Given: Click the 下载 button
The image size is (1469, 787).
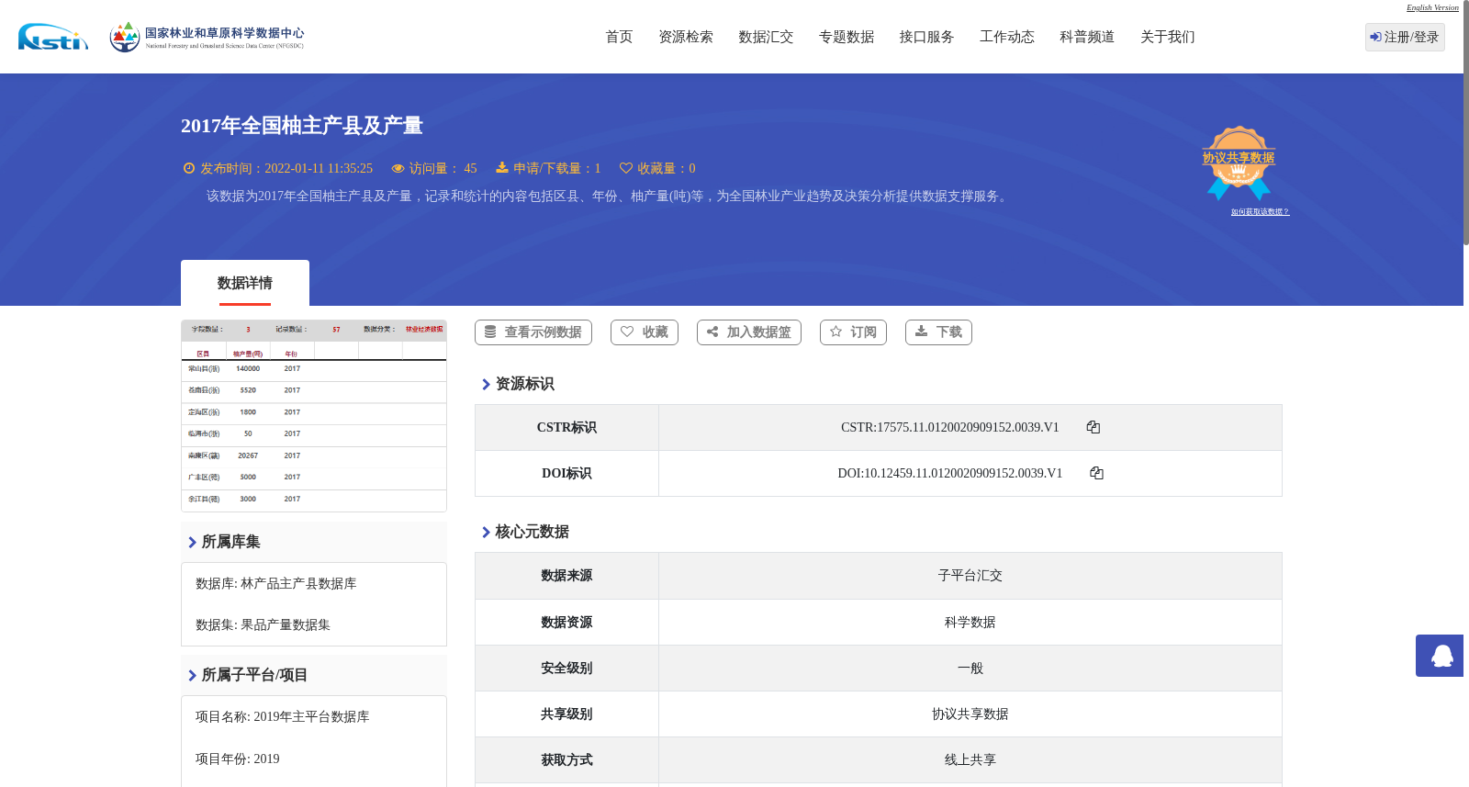Looking at the screenshot, I should pos(938,332).
